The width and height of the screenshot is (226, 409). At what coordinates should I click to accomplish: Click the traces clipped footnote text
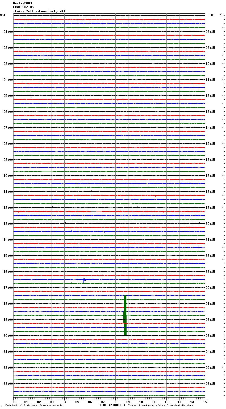point(161,406)
